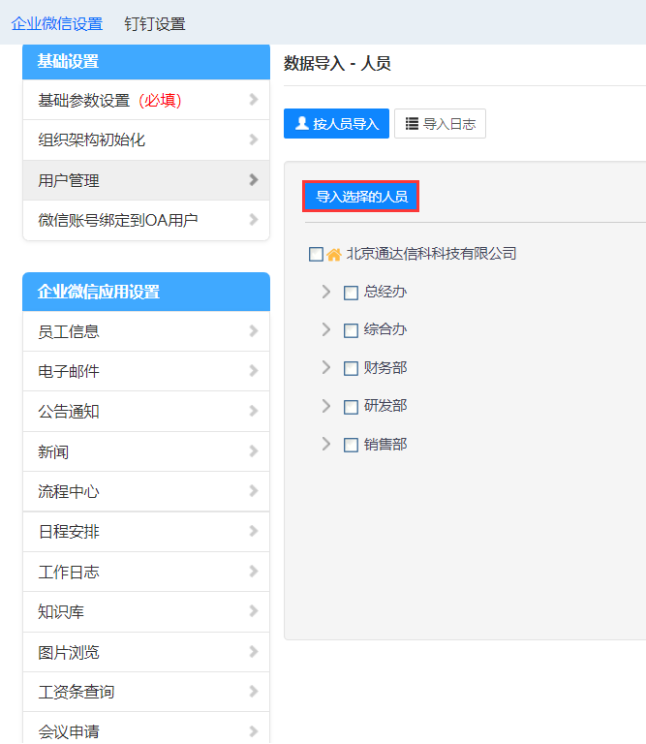Click the arrow icon beside 工资条查询
The image size is (646, 744).
pos(254,692)
